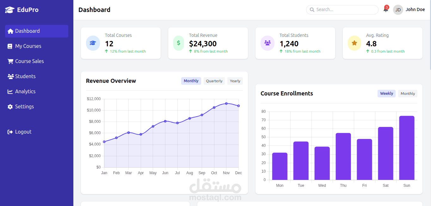Open Settings from the sidebar

[x=37, y=107]
